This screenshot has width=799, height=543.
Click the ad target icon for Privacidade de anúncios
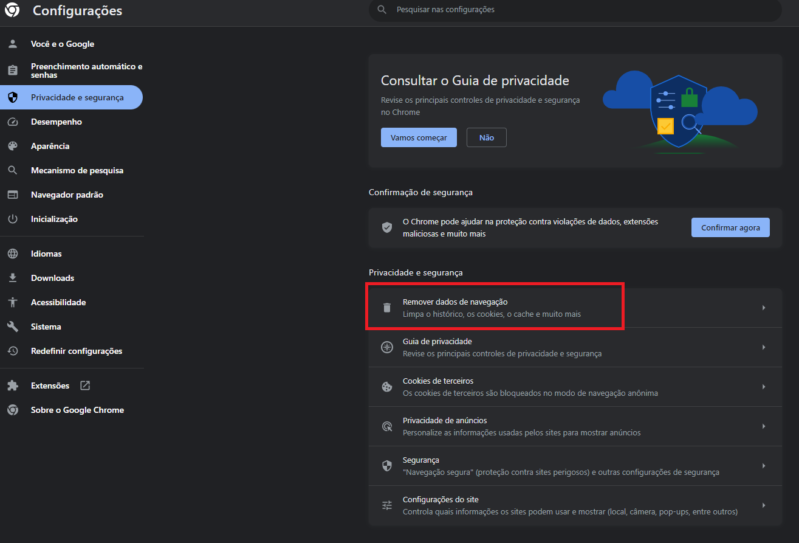click(386, 426)
